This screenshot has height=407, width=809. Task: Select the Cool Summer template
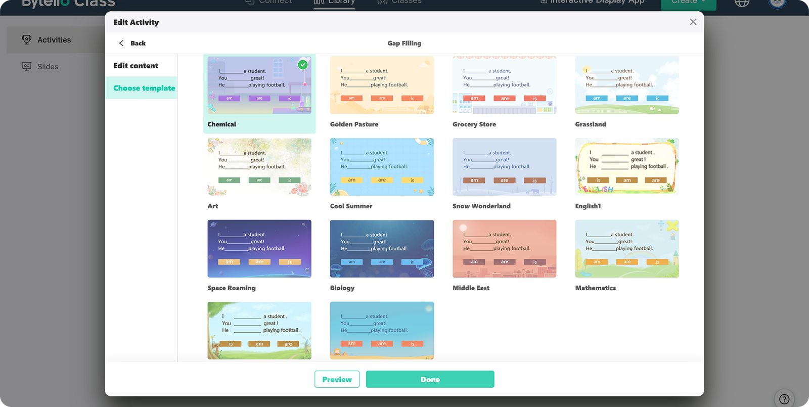382,167
